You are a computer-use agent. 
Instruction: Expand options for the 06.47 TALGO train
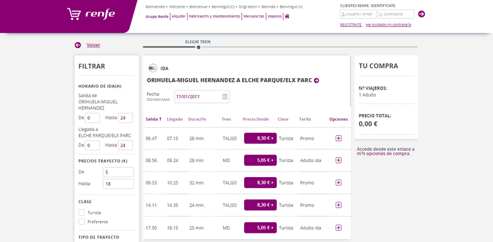coord(338,138)
